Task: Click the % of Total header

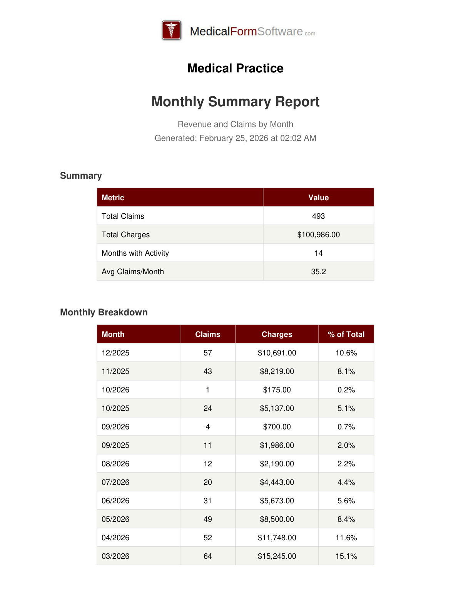Action: click(346, 334)
